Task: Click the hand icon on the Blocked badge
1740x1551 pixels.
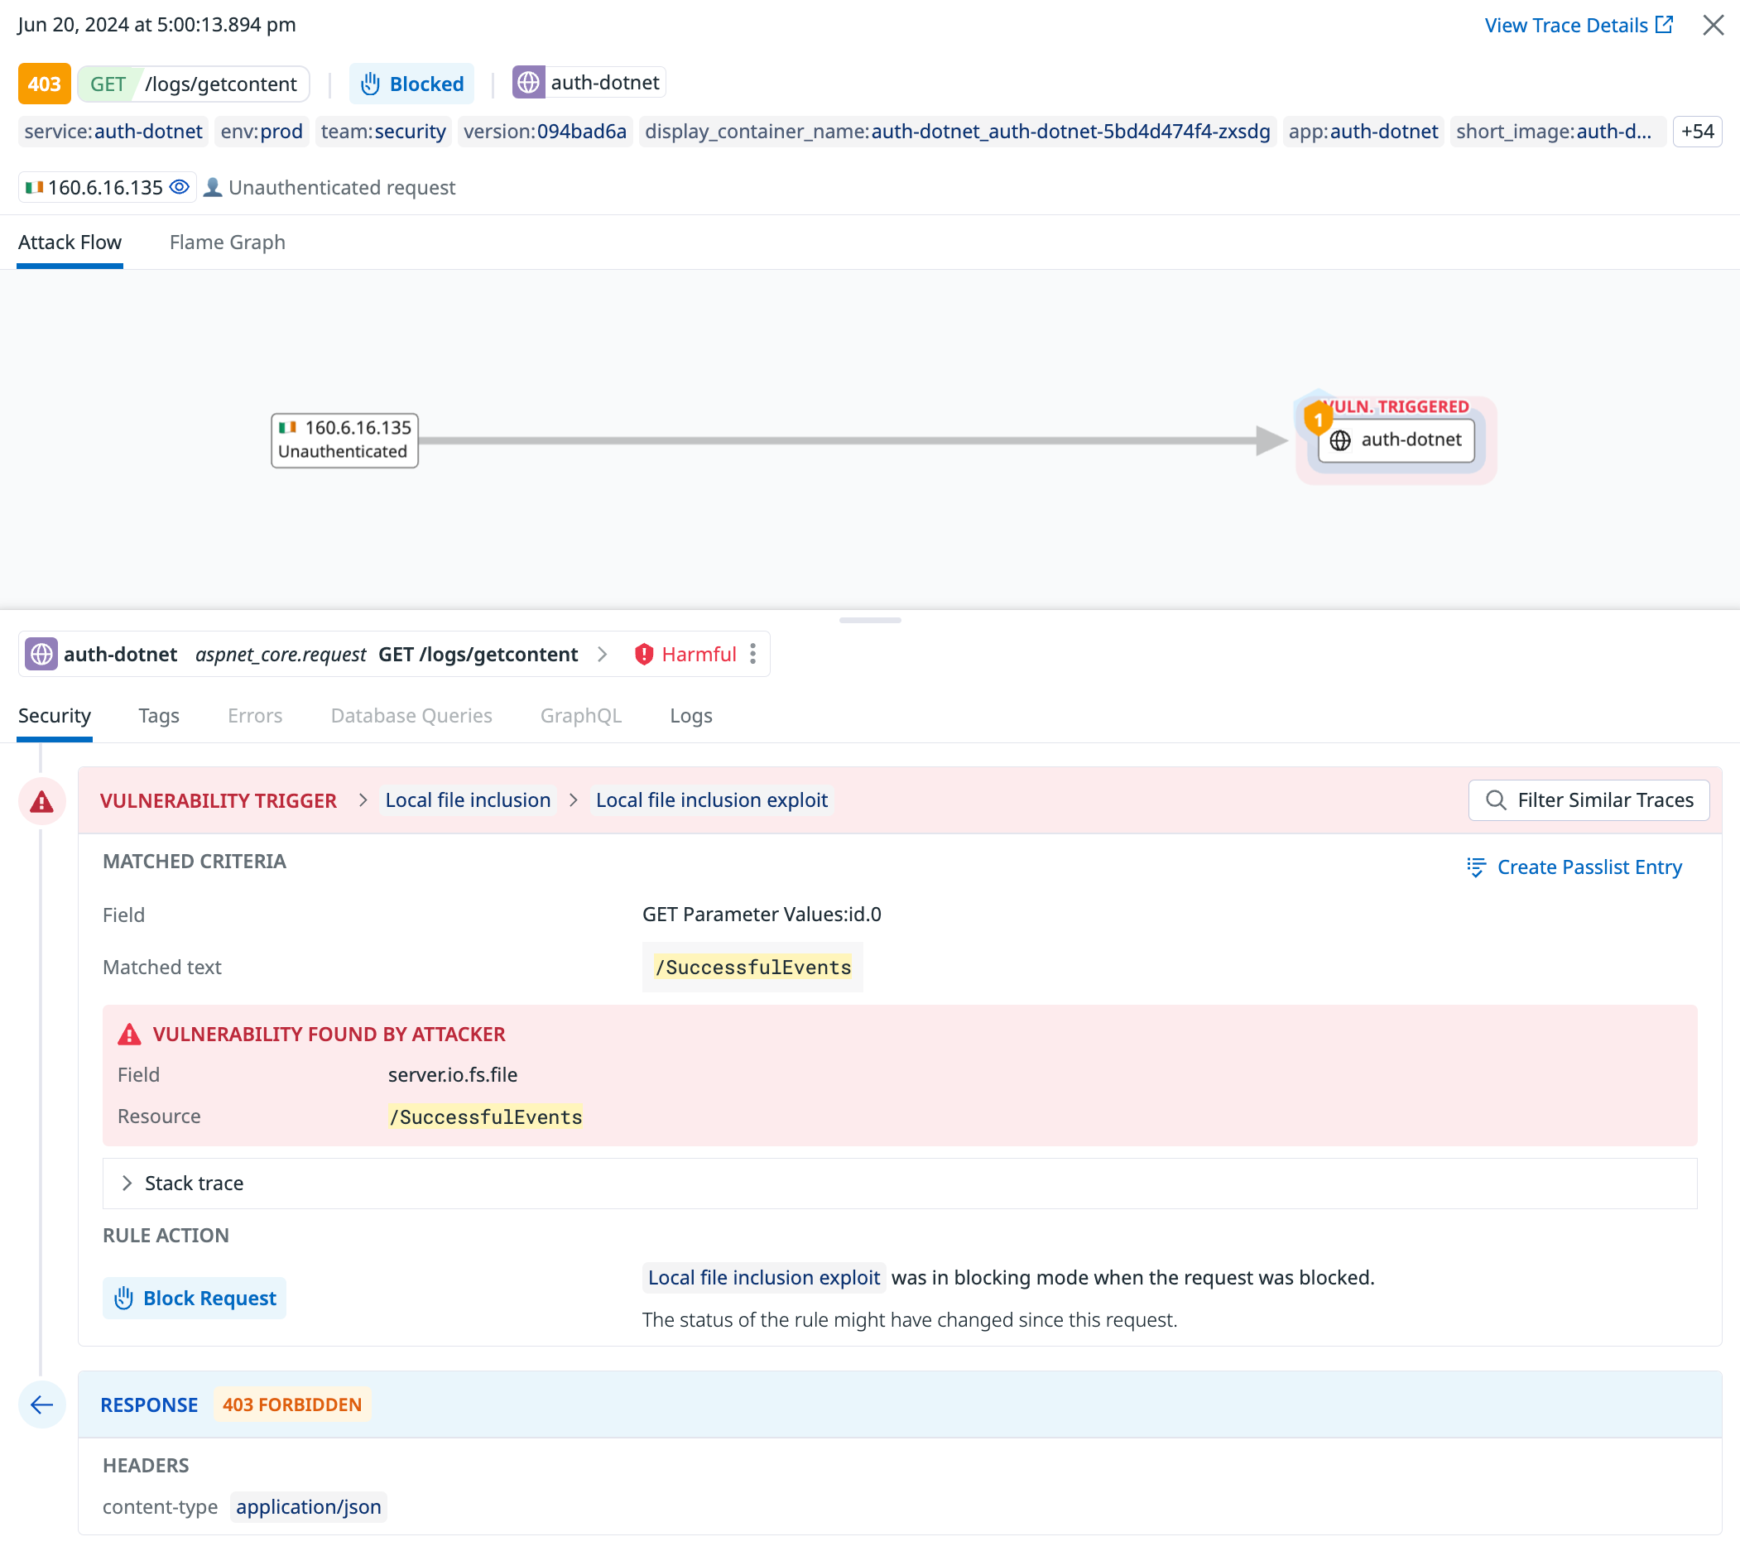Action: [370, 84]
